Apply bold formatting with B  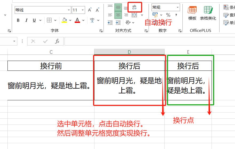click(x=18, y=20)
